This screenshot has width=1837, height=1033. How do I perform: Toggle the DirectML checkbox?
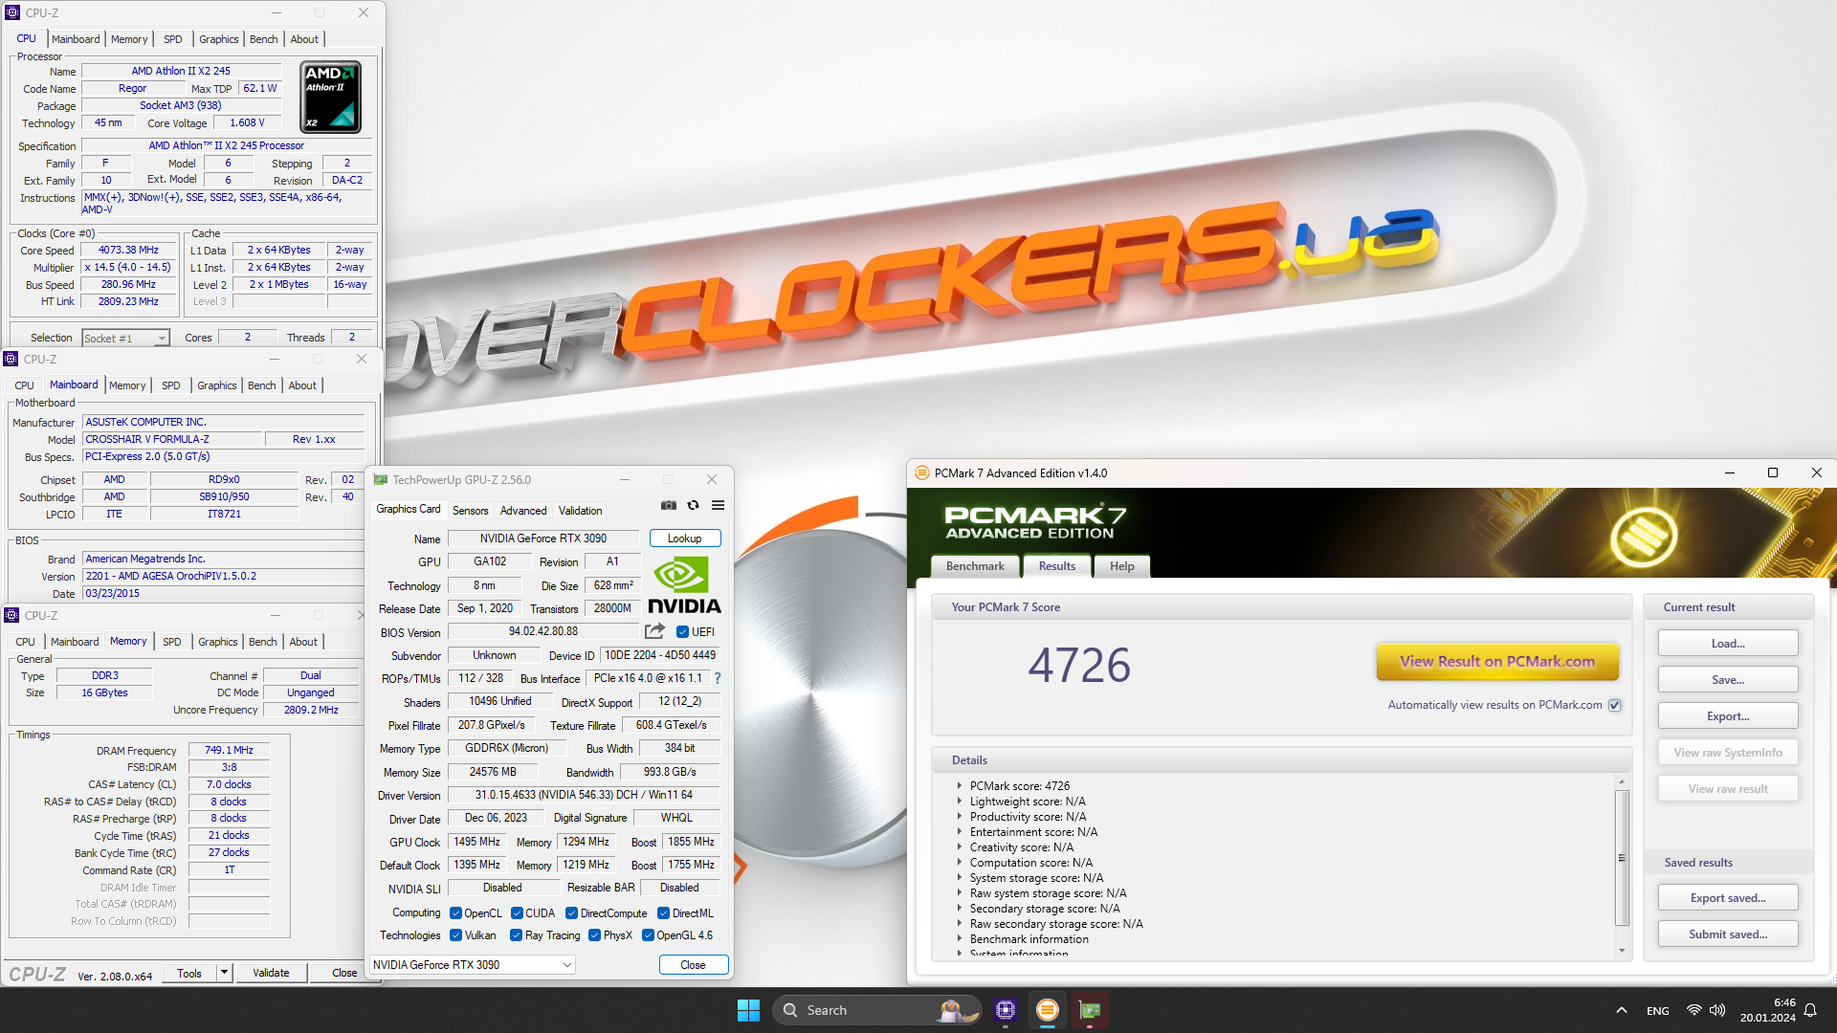(663, 913)
